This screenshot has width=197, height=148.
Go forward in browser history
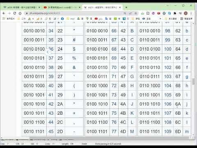[9, 13]
